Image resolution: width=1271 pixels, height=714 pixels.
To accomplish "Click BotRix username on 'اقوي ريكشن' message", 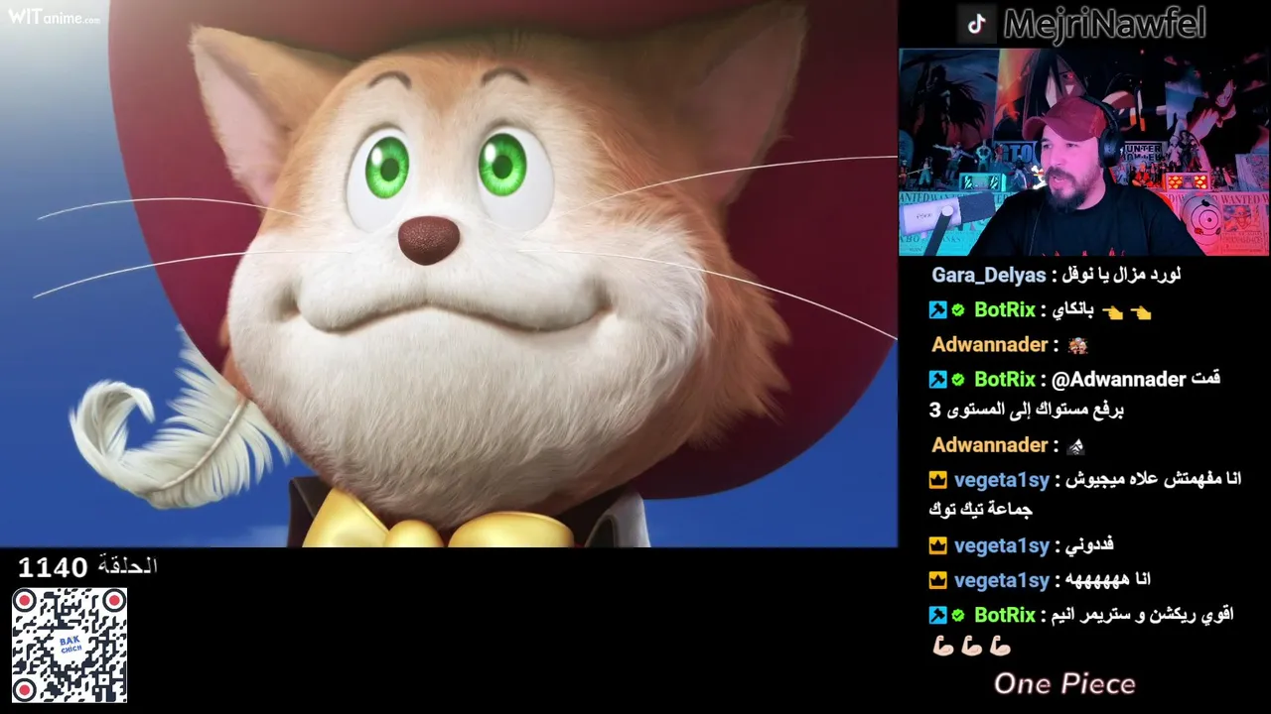I will 1004,615.
